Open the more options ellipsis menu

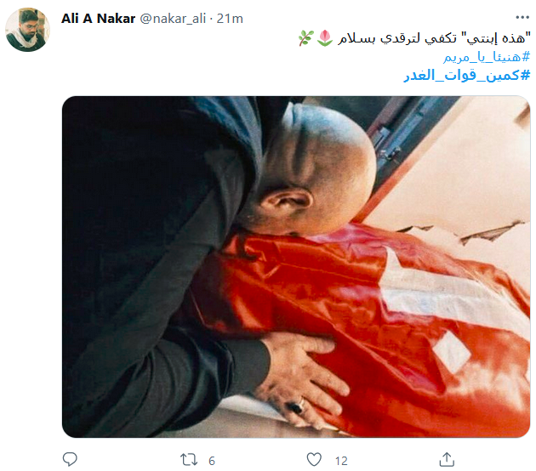tap(522, 17)
